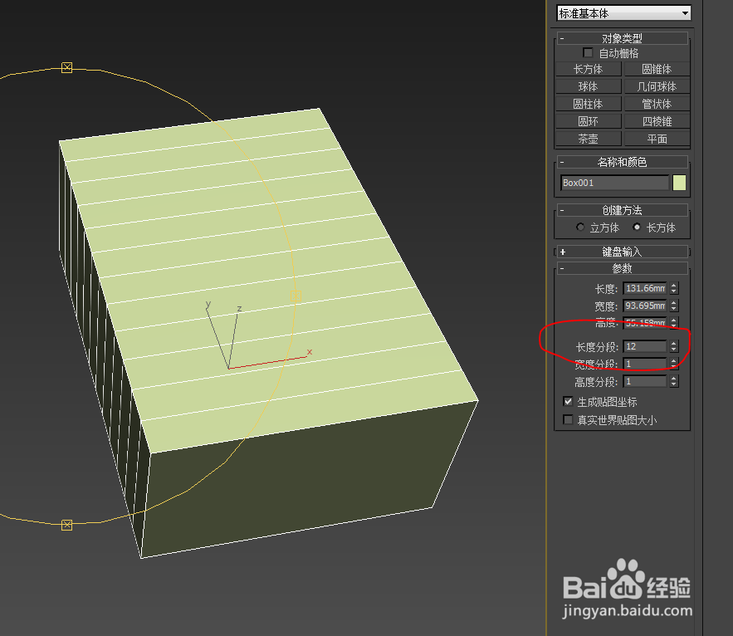Image resolution: width=733 pixels, height=636 pixels.
Task: Click the 宽度分段 value field
Action: coord(645,364)
